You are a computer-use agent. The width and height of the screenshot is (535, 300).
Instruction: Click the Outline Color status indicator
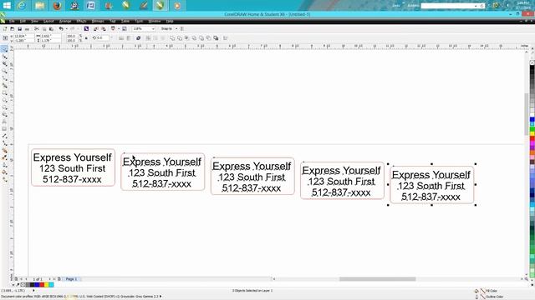(490, 297)
